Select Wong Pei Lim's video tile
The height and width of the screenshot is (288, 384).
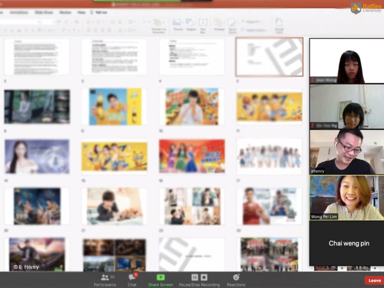pos(346,197)
